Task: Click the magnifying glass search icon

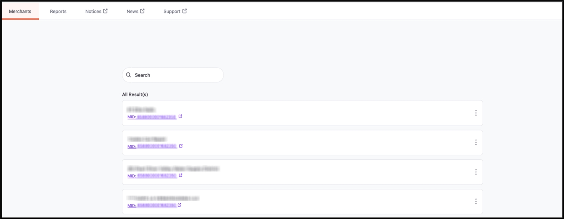Action: coord(129,75)
